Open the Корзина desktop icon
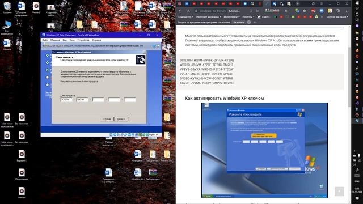Screen dimensions: 363x204 click(x=7, y=7)
